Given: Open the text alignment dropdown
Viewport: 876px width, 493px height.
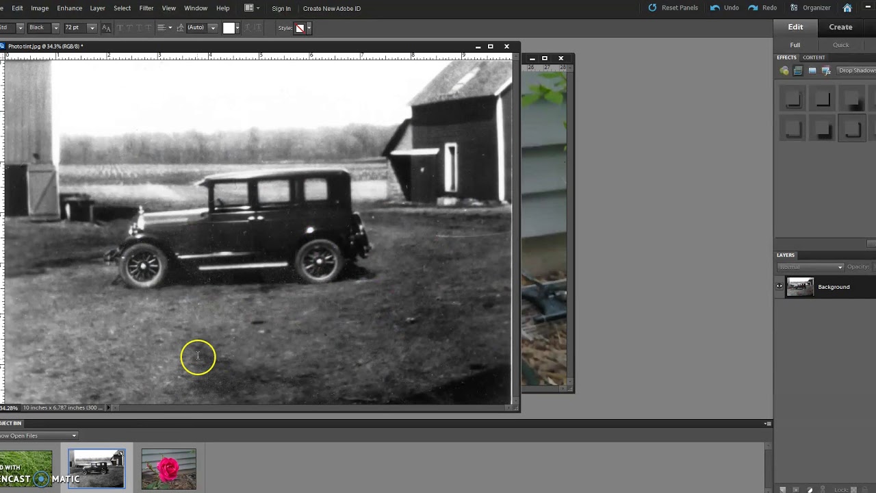Looking at the screenshot, I should [x=165, y=27].
